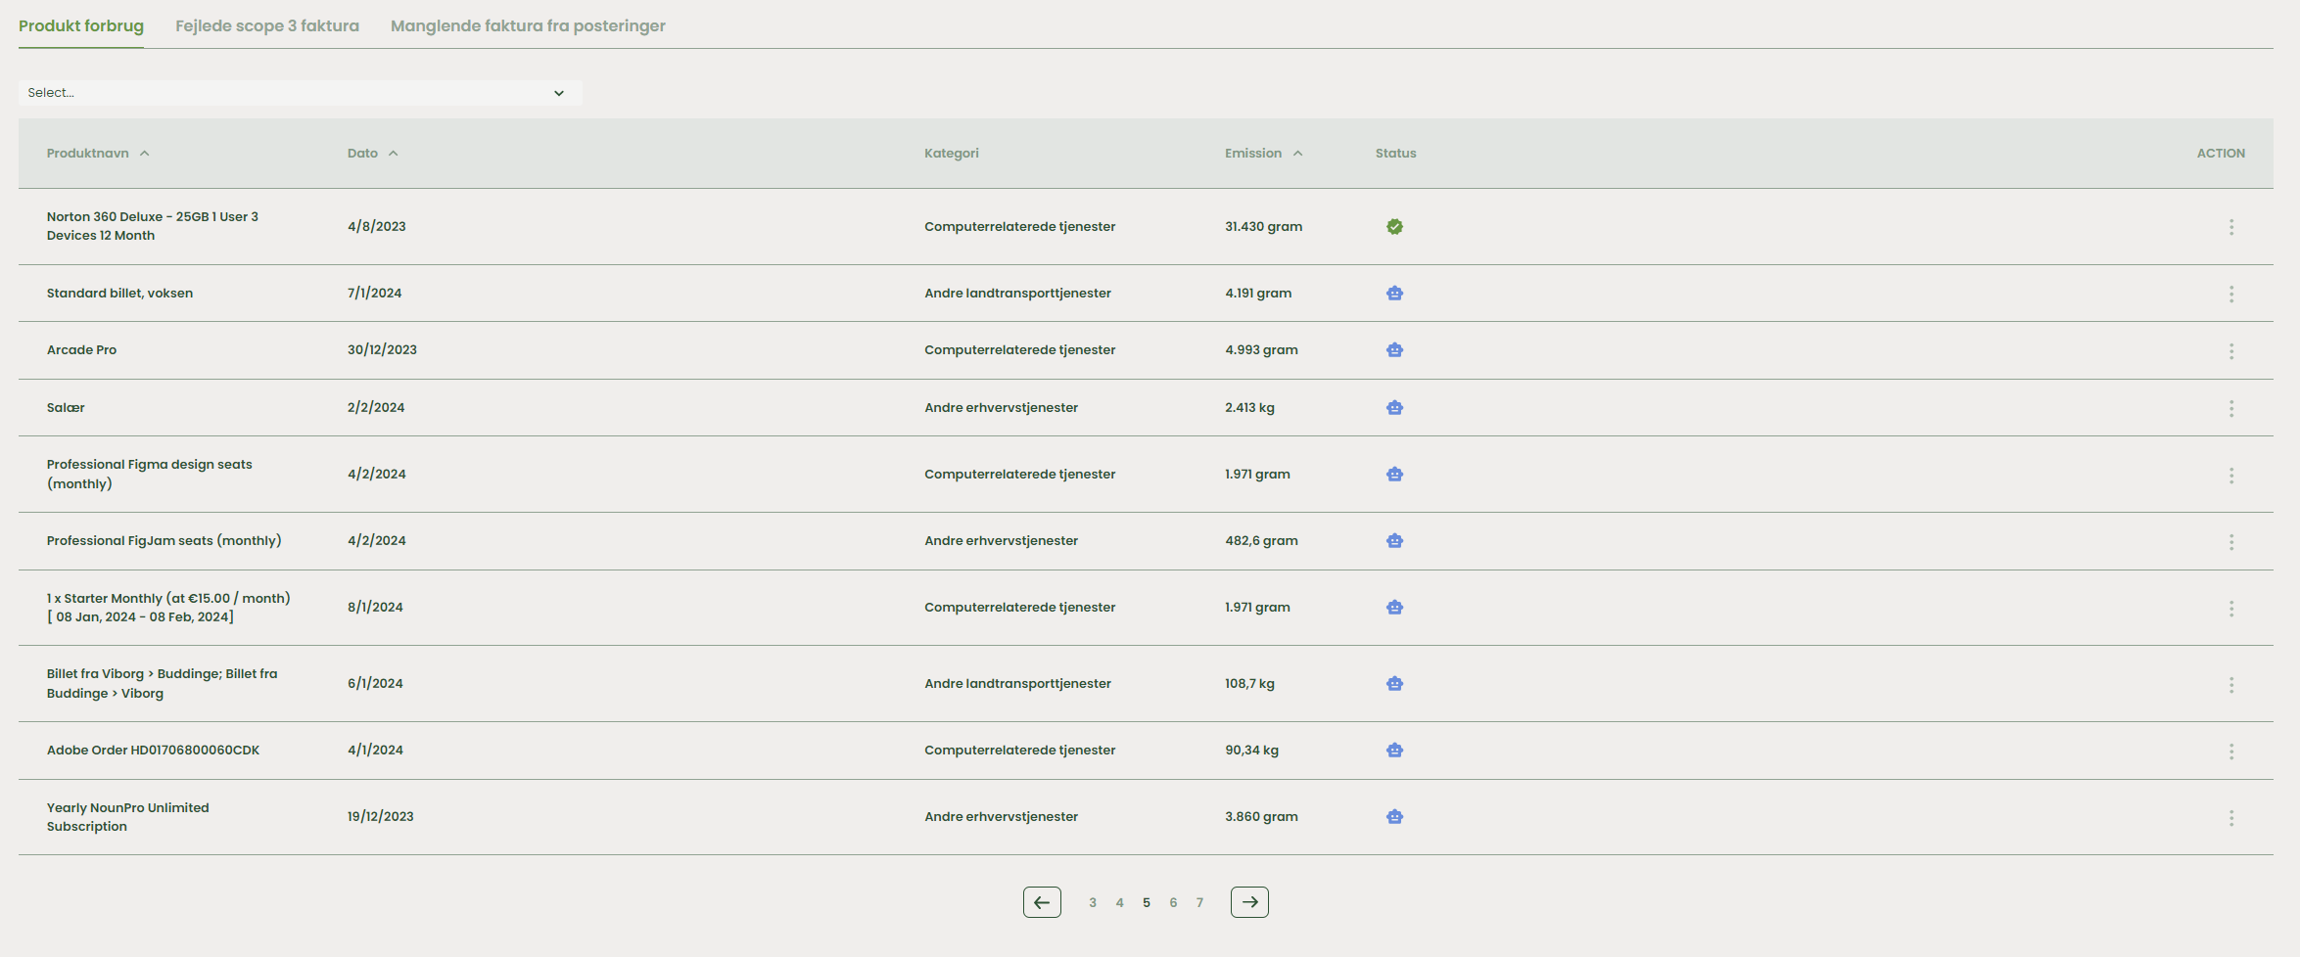Open action menu for Norton 360 Deluxe row

point(2230,227)
